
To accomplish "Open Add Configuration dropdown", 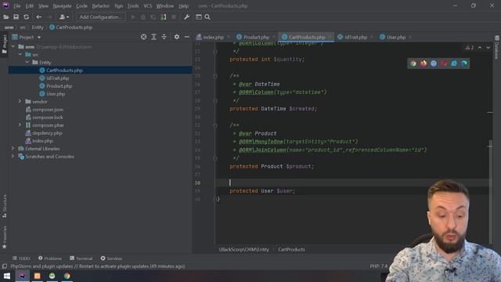I will click(x=101, y=17).
